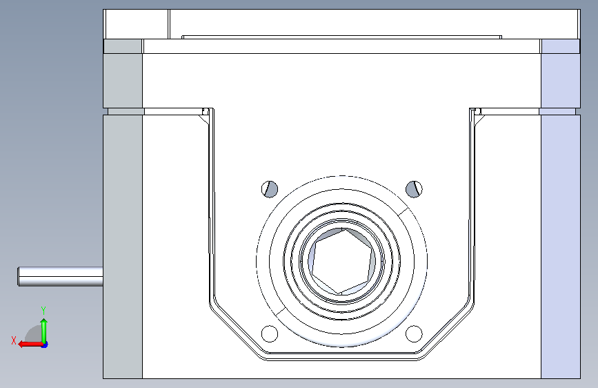The width and height of the screenshot is (598, 388).
Task: Click the Y label on the coordinate triad
Action: 43,311
